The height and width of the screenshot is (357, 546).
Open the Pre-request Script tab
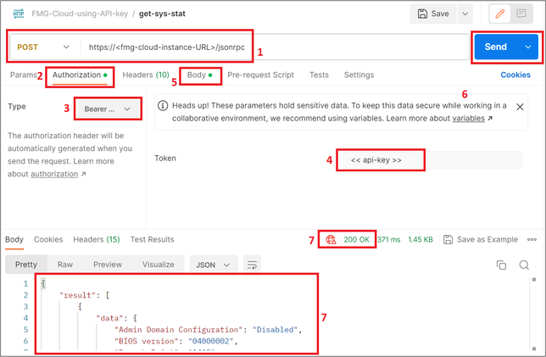point(260,75)
